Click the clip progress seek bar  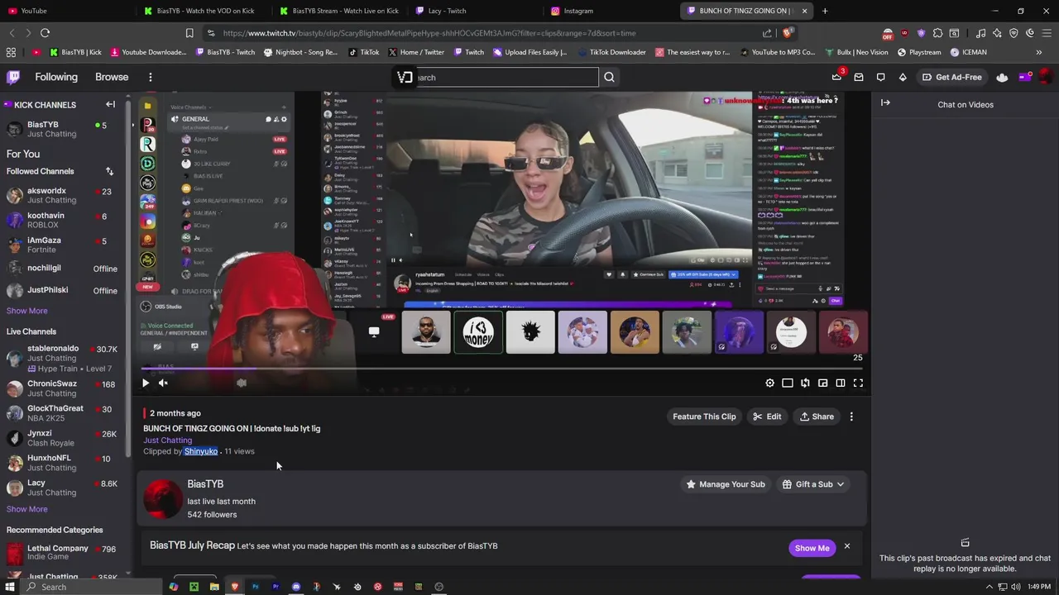click(501, 369)
